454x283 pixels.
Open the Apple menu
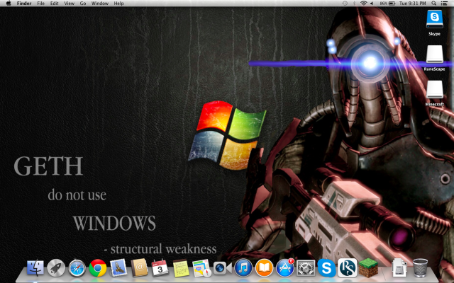tap(9, 3)
